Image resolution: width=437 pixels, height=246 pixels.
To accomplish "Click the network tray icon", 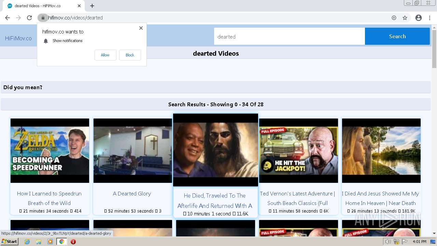I will click(x=396, y=242).
